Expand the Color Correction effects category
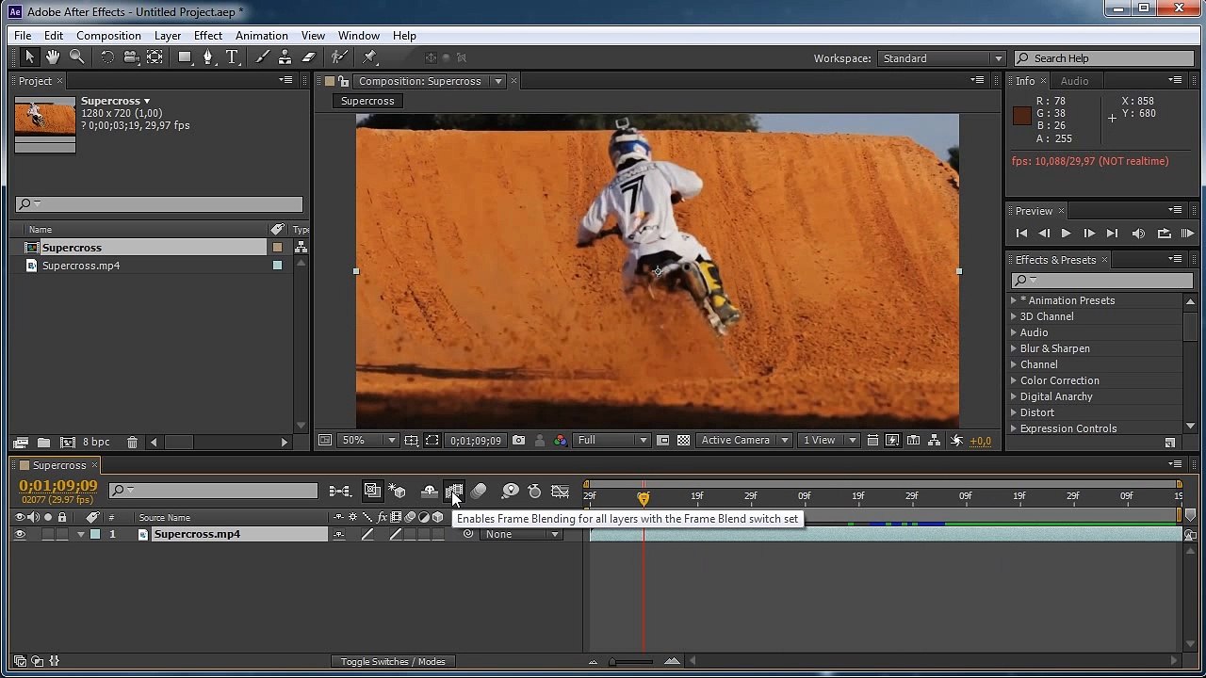 pos(1014,380)
